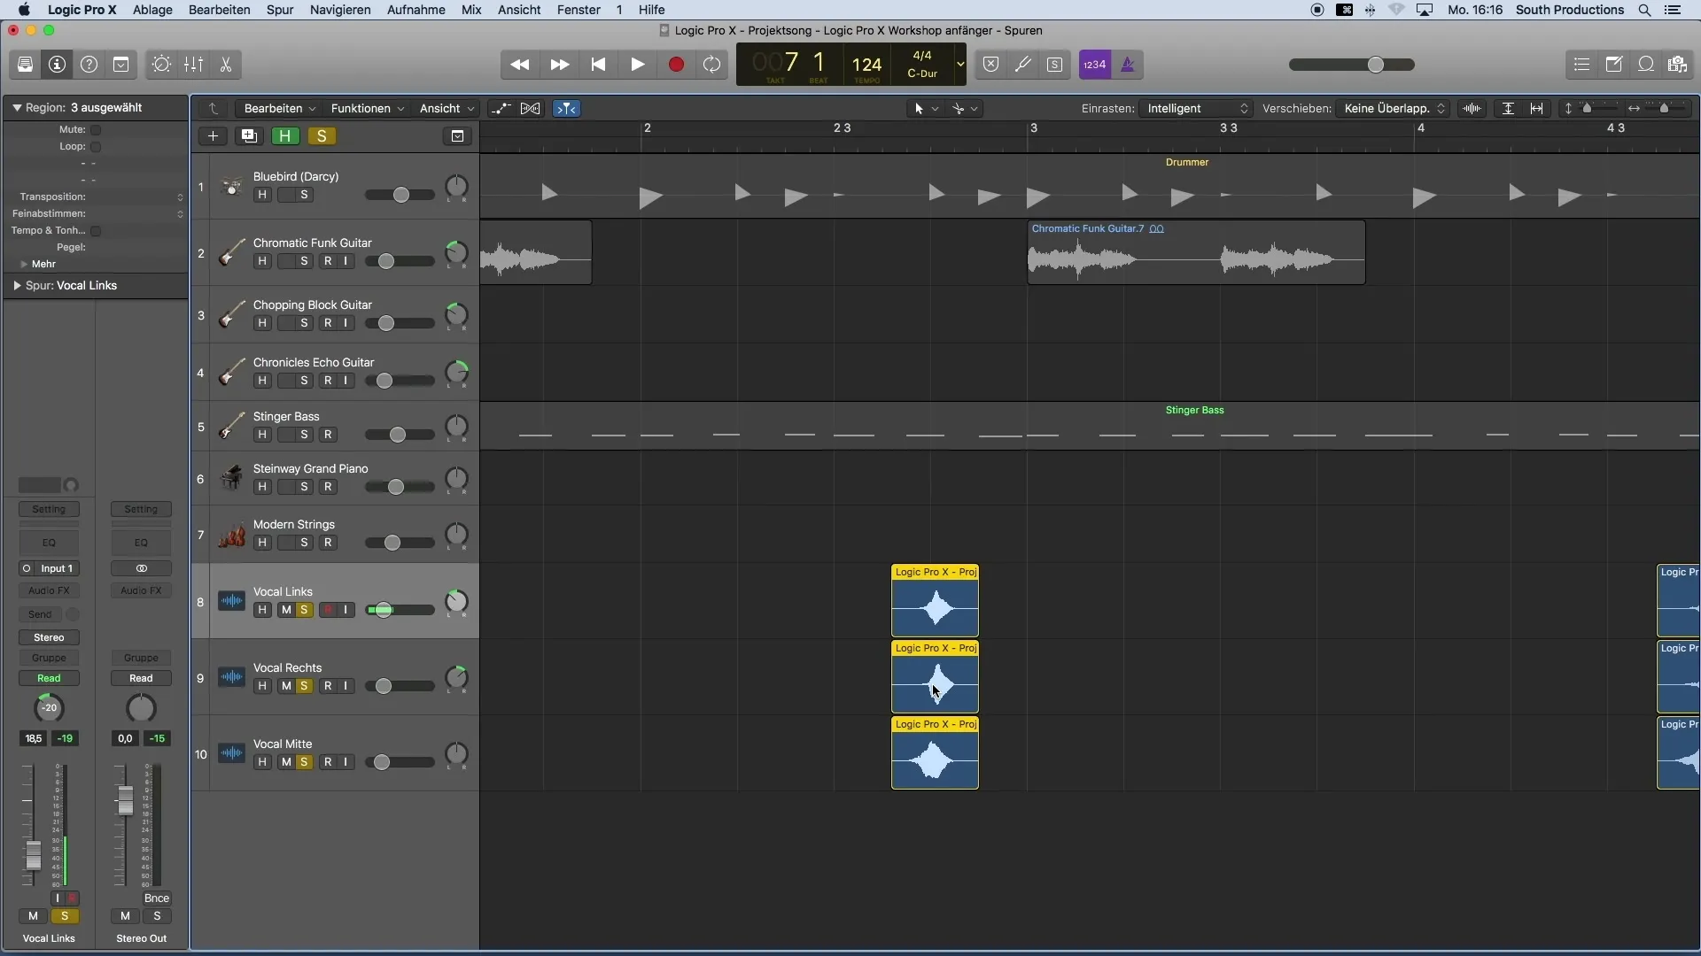Image resolution: width=1701 pixels, height=956 pixels.
Task: Expand the Spur: Vocal Links section
Action: [17, 286]
